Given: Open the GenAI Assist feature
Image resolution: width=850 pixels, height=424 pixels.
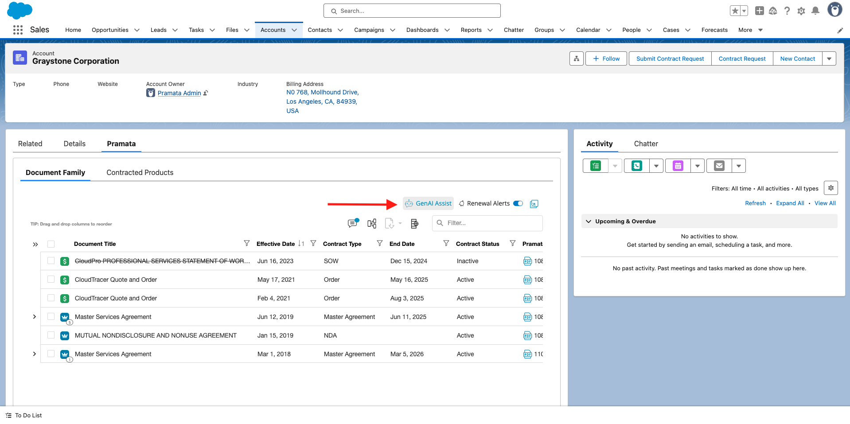Looking at the screenshot, I should [x=428, y=203].
